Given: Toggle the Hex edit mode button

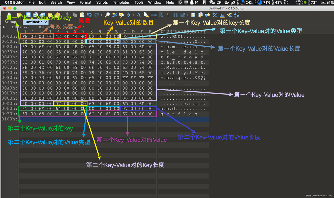Looking at the screenshot, I should 154,15.
